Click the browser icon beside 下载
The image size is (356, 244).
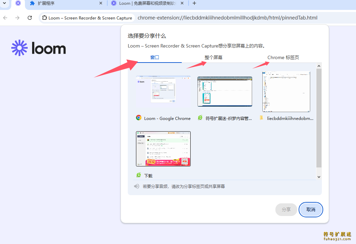pos(139,175)
